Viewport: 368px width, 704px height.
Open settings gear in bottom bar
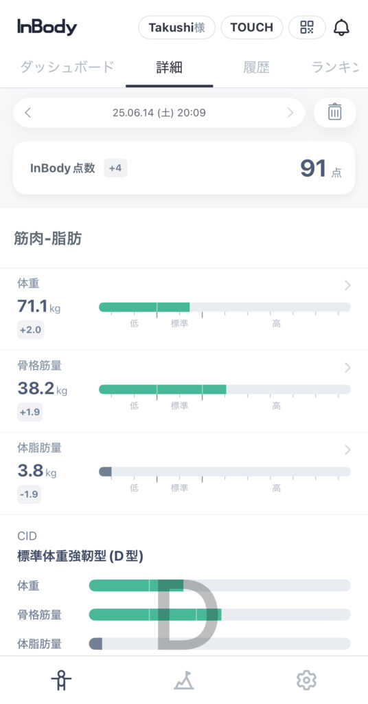coord(307,680)
